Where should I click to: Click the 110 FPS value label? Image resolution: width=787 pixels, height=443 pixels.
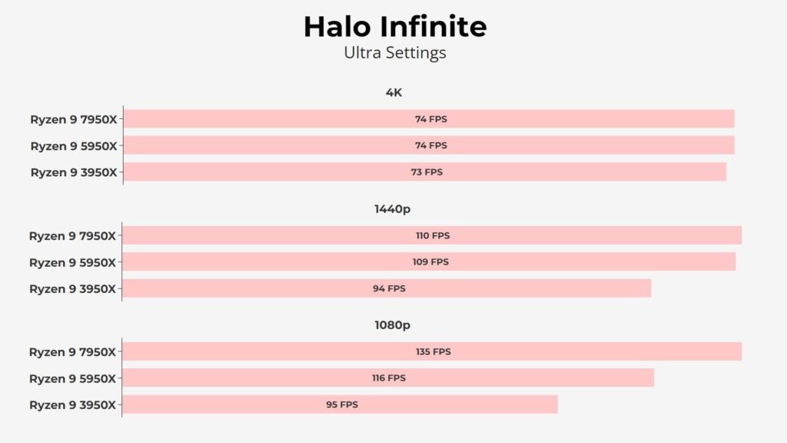433,235
